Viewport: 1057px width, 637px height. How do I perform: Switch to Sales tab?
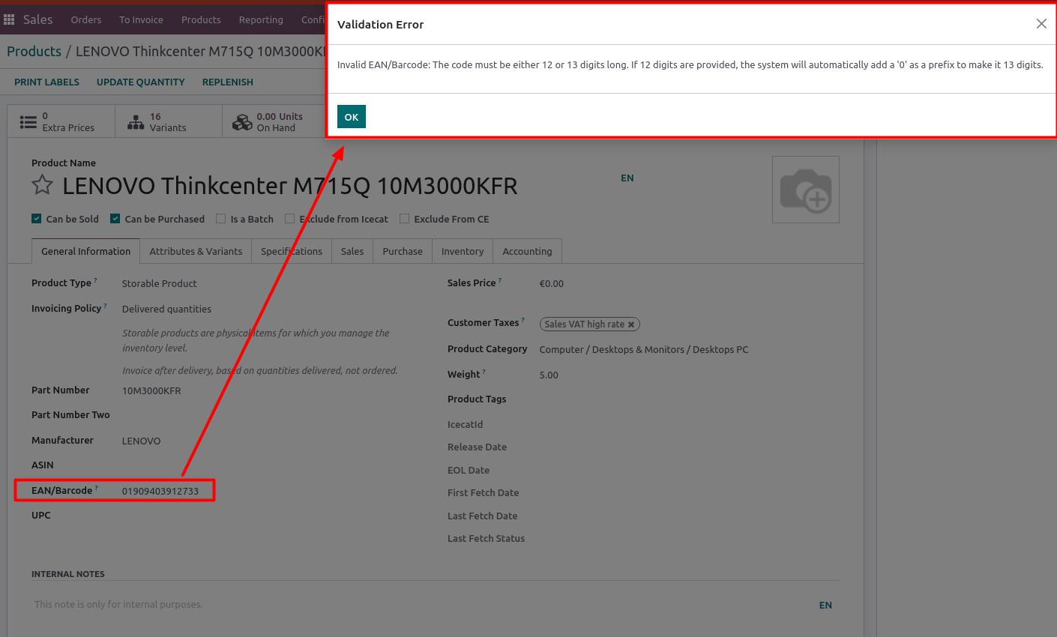[352, 251]
